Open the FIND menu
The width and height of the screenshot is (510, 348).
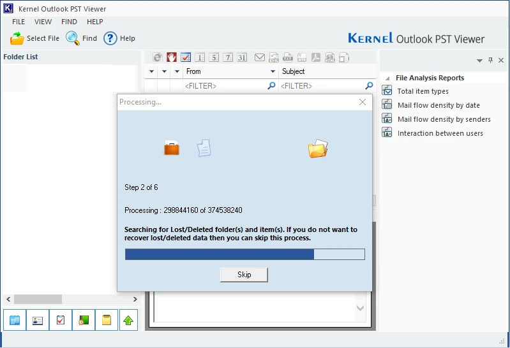(x=69, y=22)
